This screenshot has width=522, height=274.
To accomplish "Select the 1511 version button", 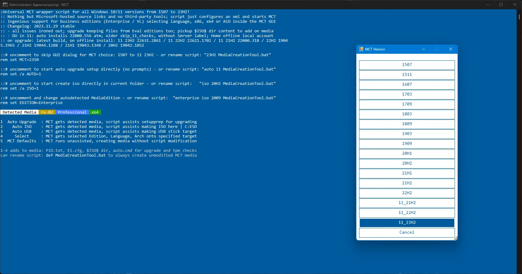I will [407, 75].
